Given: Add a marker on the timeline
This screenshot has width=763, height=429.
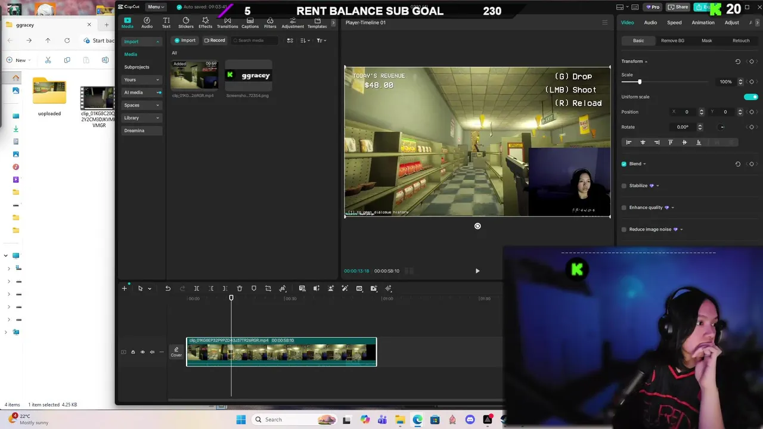Looking at the screenshot, I should point(254,288).
